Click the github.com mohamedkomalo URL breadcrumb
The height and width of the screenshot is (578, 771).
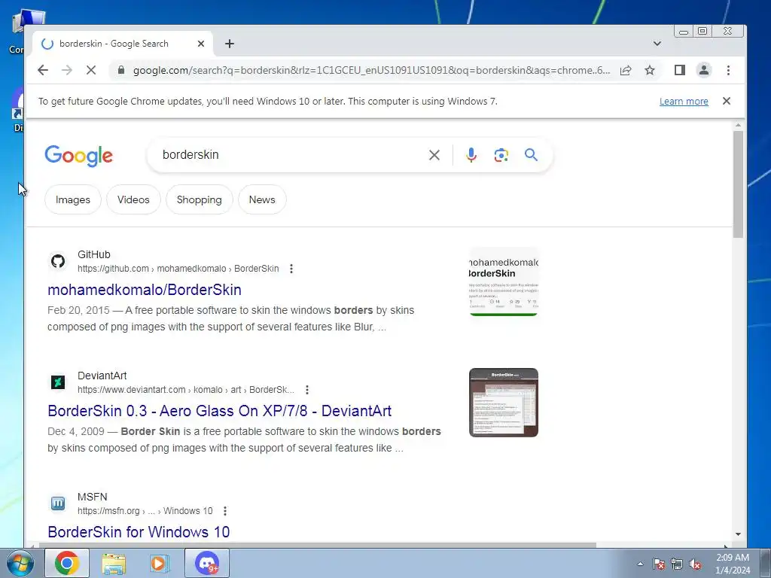[178, 269]
